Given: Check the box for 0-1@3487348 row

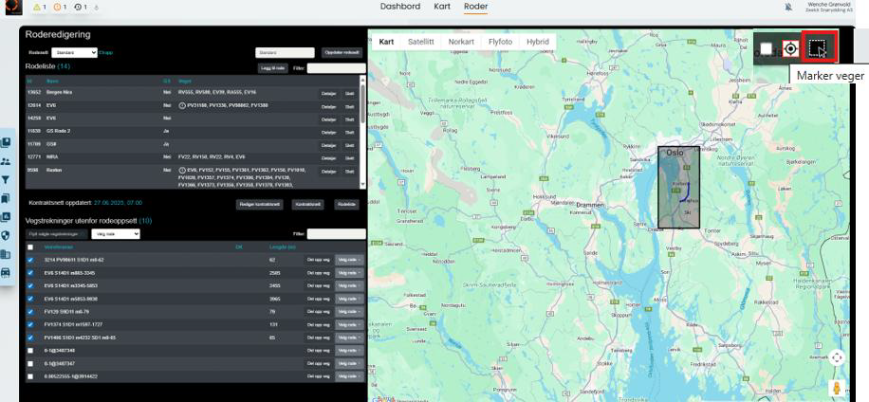Looking at the screenshot, I should [30, 350].
